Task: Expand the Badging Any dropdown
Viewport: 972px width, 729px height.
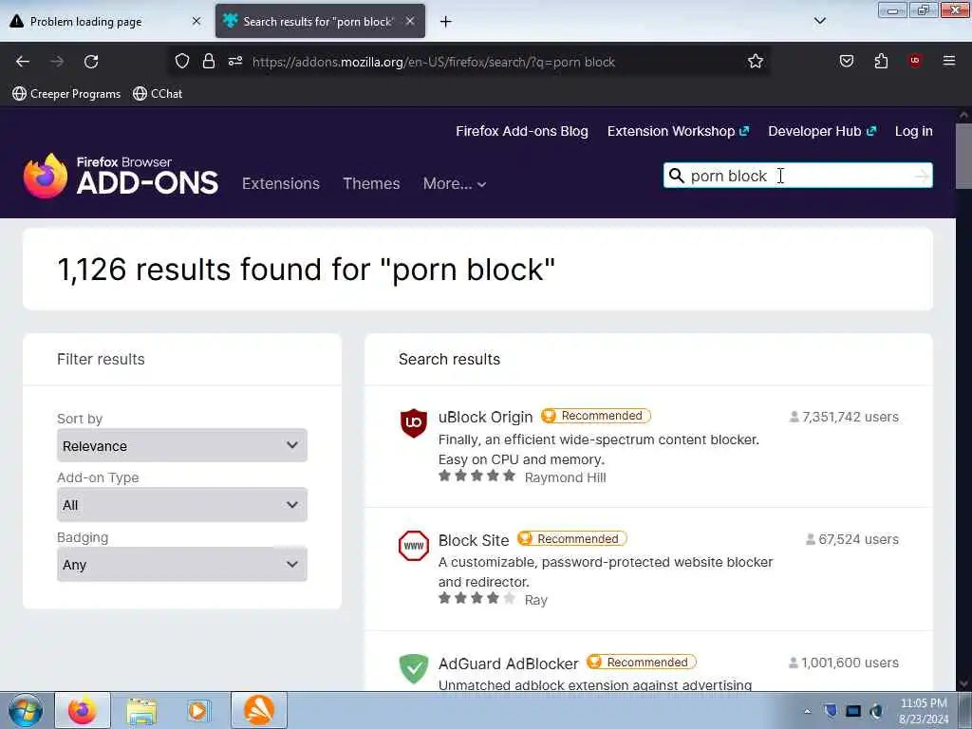Action: tap(181, 564)
